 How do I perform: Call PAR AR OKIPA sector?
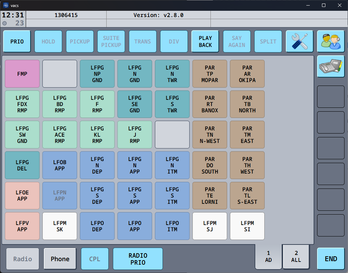tap(247, 74)
